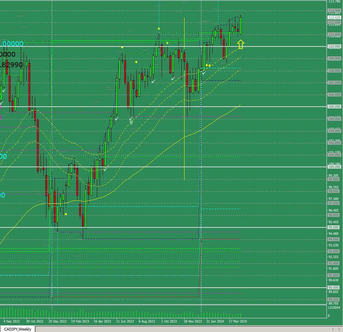
Task: Click the small white up arrow near 104.000
Action: [x=131, y=123]
